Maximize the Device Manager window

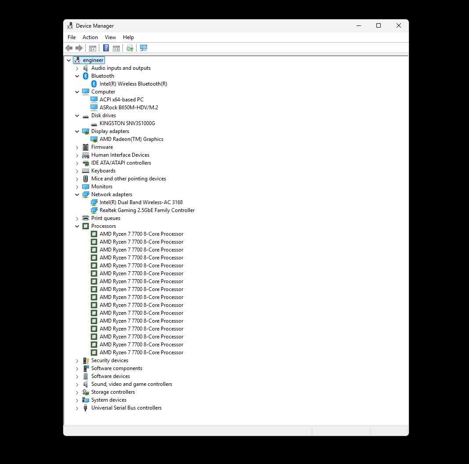point(379,26)
